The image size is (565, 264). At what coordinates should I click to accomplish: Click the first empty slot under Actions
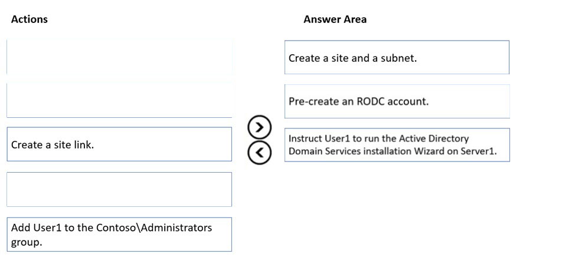[119, 57]
